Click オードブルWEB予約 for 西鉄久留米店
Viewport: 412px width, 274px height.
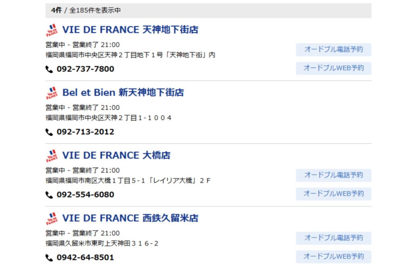tap(334, 257)
